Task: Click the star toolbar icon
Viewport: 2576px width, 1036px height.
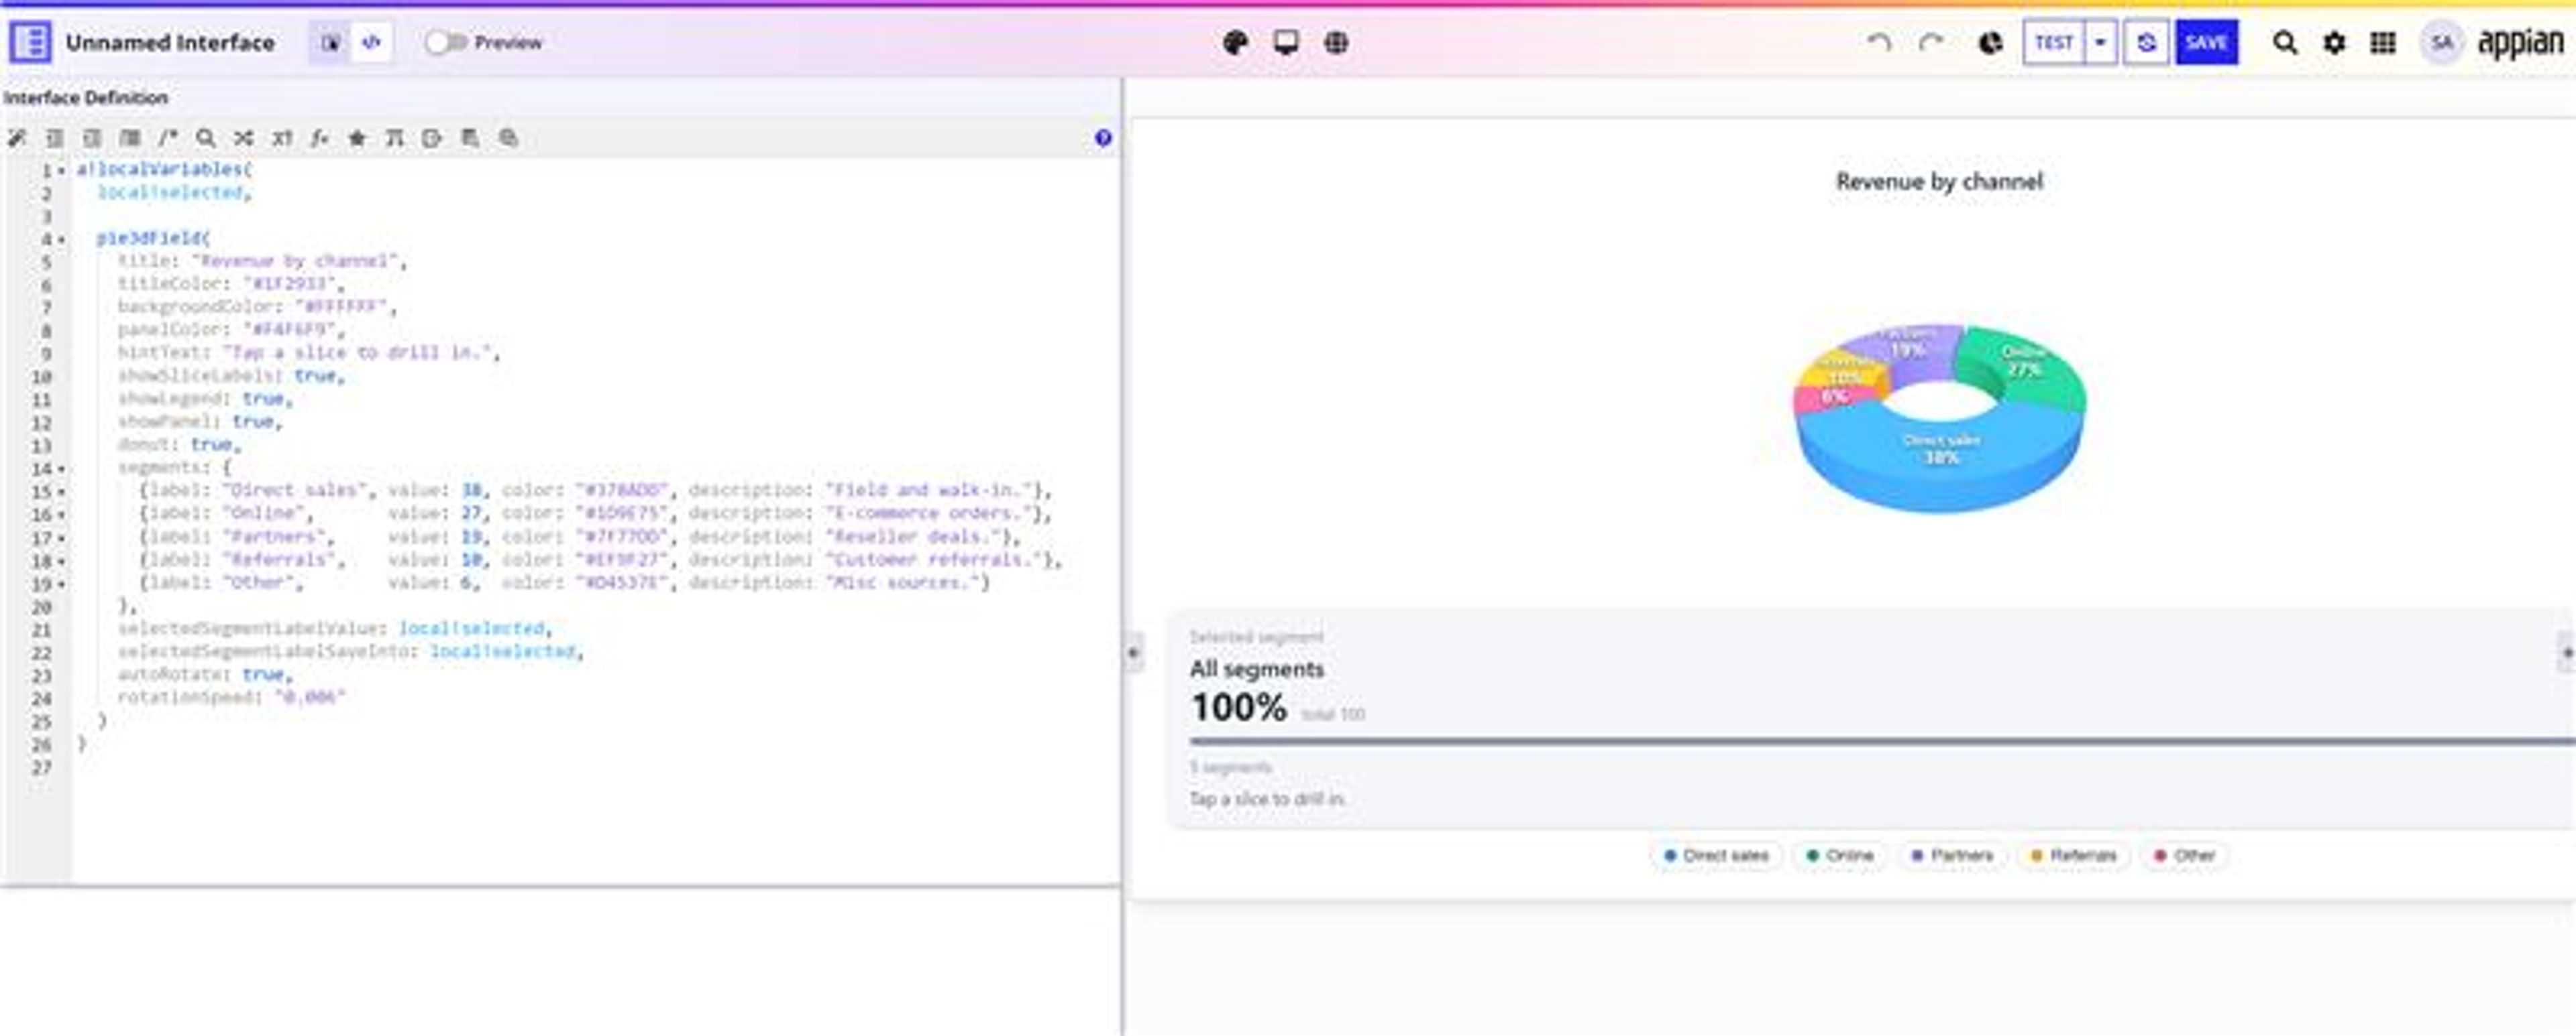Action: point(356,138)
